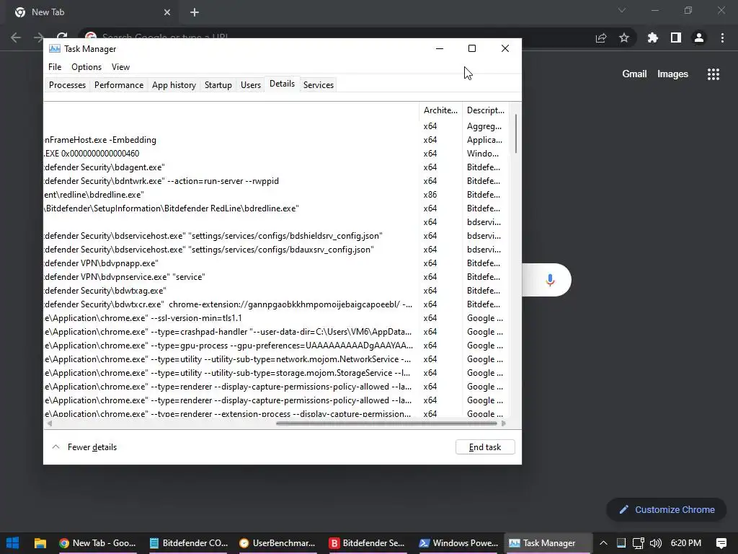Switch to Services tab
Screen dimensions: 738x554
tap(318, 85)
